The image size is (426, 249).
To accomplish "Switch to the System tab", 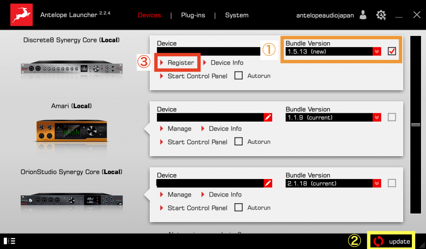I will [x=237, y=15].
